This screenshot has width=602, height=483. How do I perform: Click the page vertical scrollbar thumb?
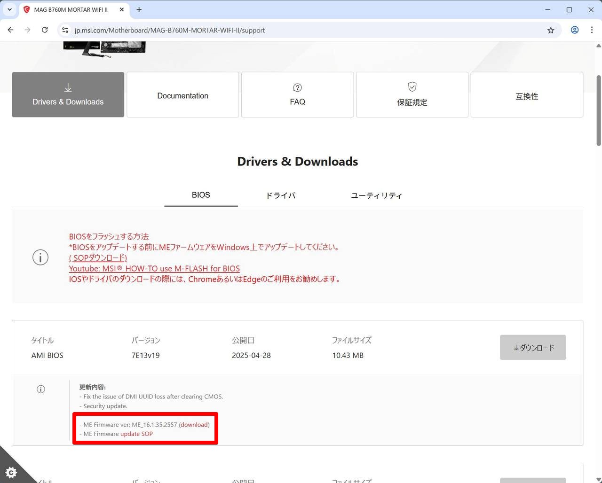point(598,110)
